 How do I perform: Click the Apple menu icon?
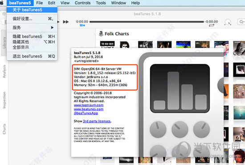[x=2, y=3]
